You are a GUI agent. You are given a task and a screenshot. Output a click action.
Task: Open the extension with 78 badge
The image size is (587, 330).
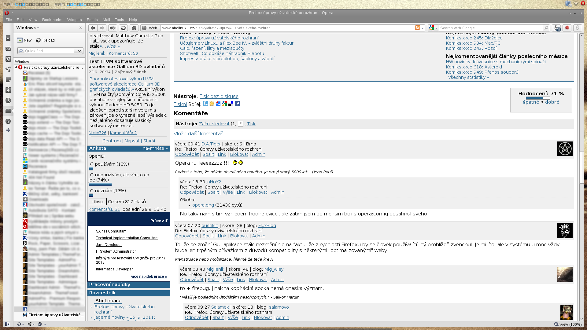click(x=556, y=28)
